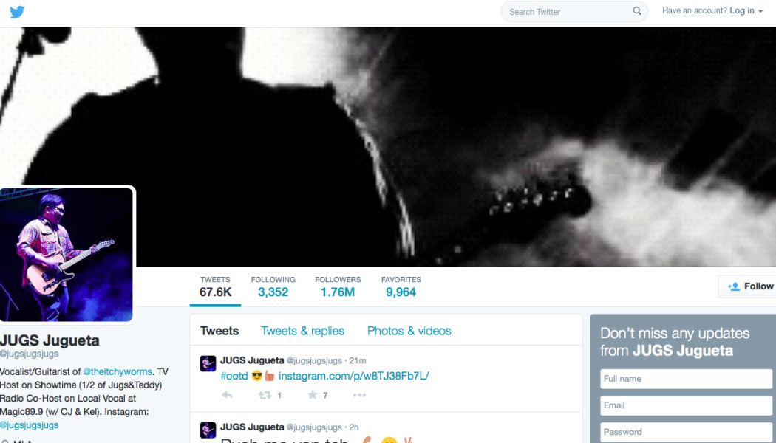The image size is (776, 443).
Task: Retweet the #ootd tweet
Action: pyautogui.click(x=264, y=395)
